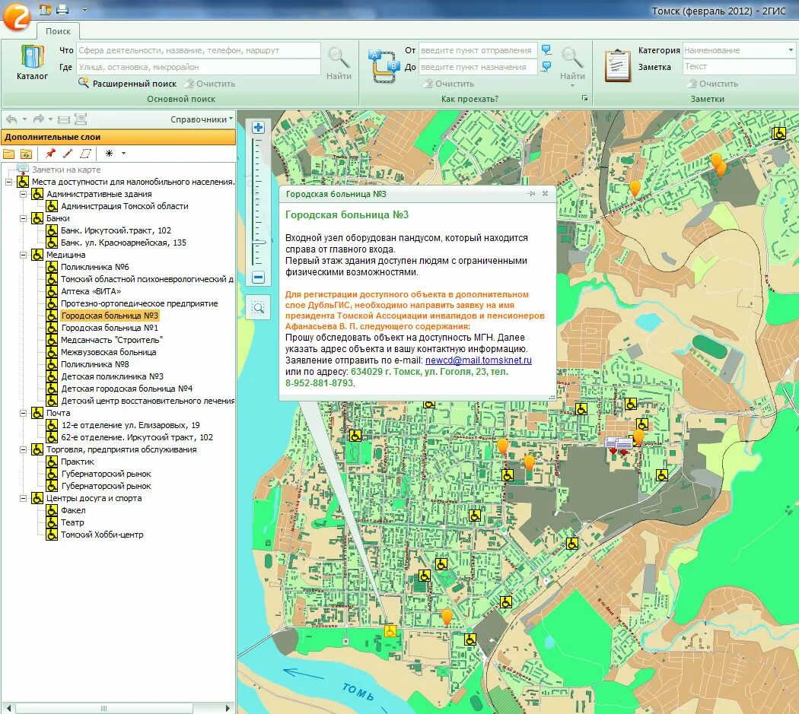Image resolution: width=799 pixels, height=714 pixels.
Task: Click the open layer folder icon
Action: (x=8, y=154)
